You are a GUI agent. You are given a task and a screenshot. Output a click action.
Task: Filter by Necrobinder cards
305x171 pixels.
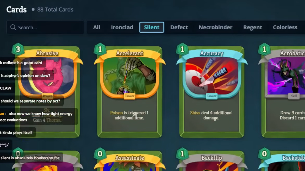pos(215,27)
